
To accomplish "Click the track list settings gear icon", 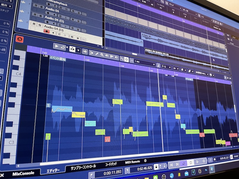I will point(102,47).
